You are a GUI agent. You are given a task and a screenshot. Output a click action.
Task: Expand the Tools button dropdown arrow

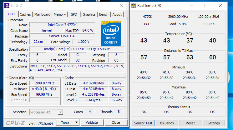76,122
